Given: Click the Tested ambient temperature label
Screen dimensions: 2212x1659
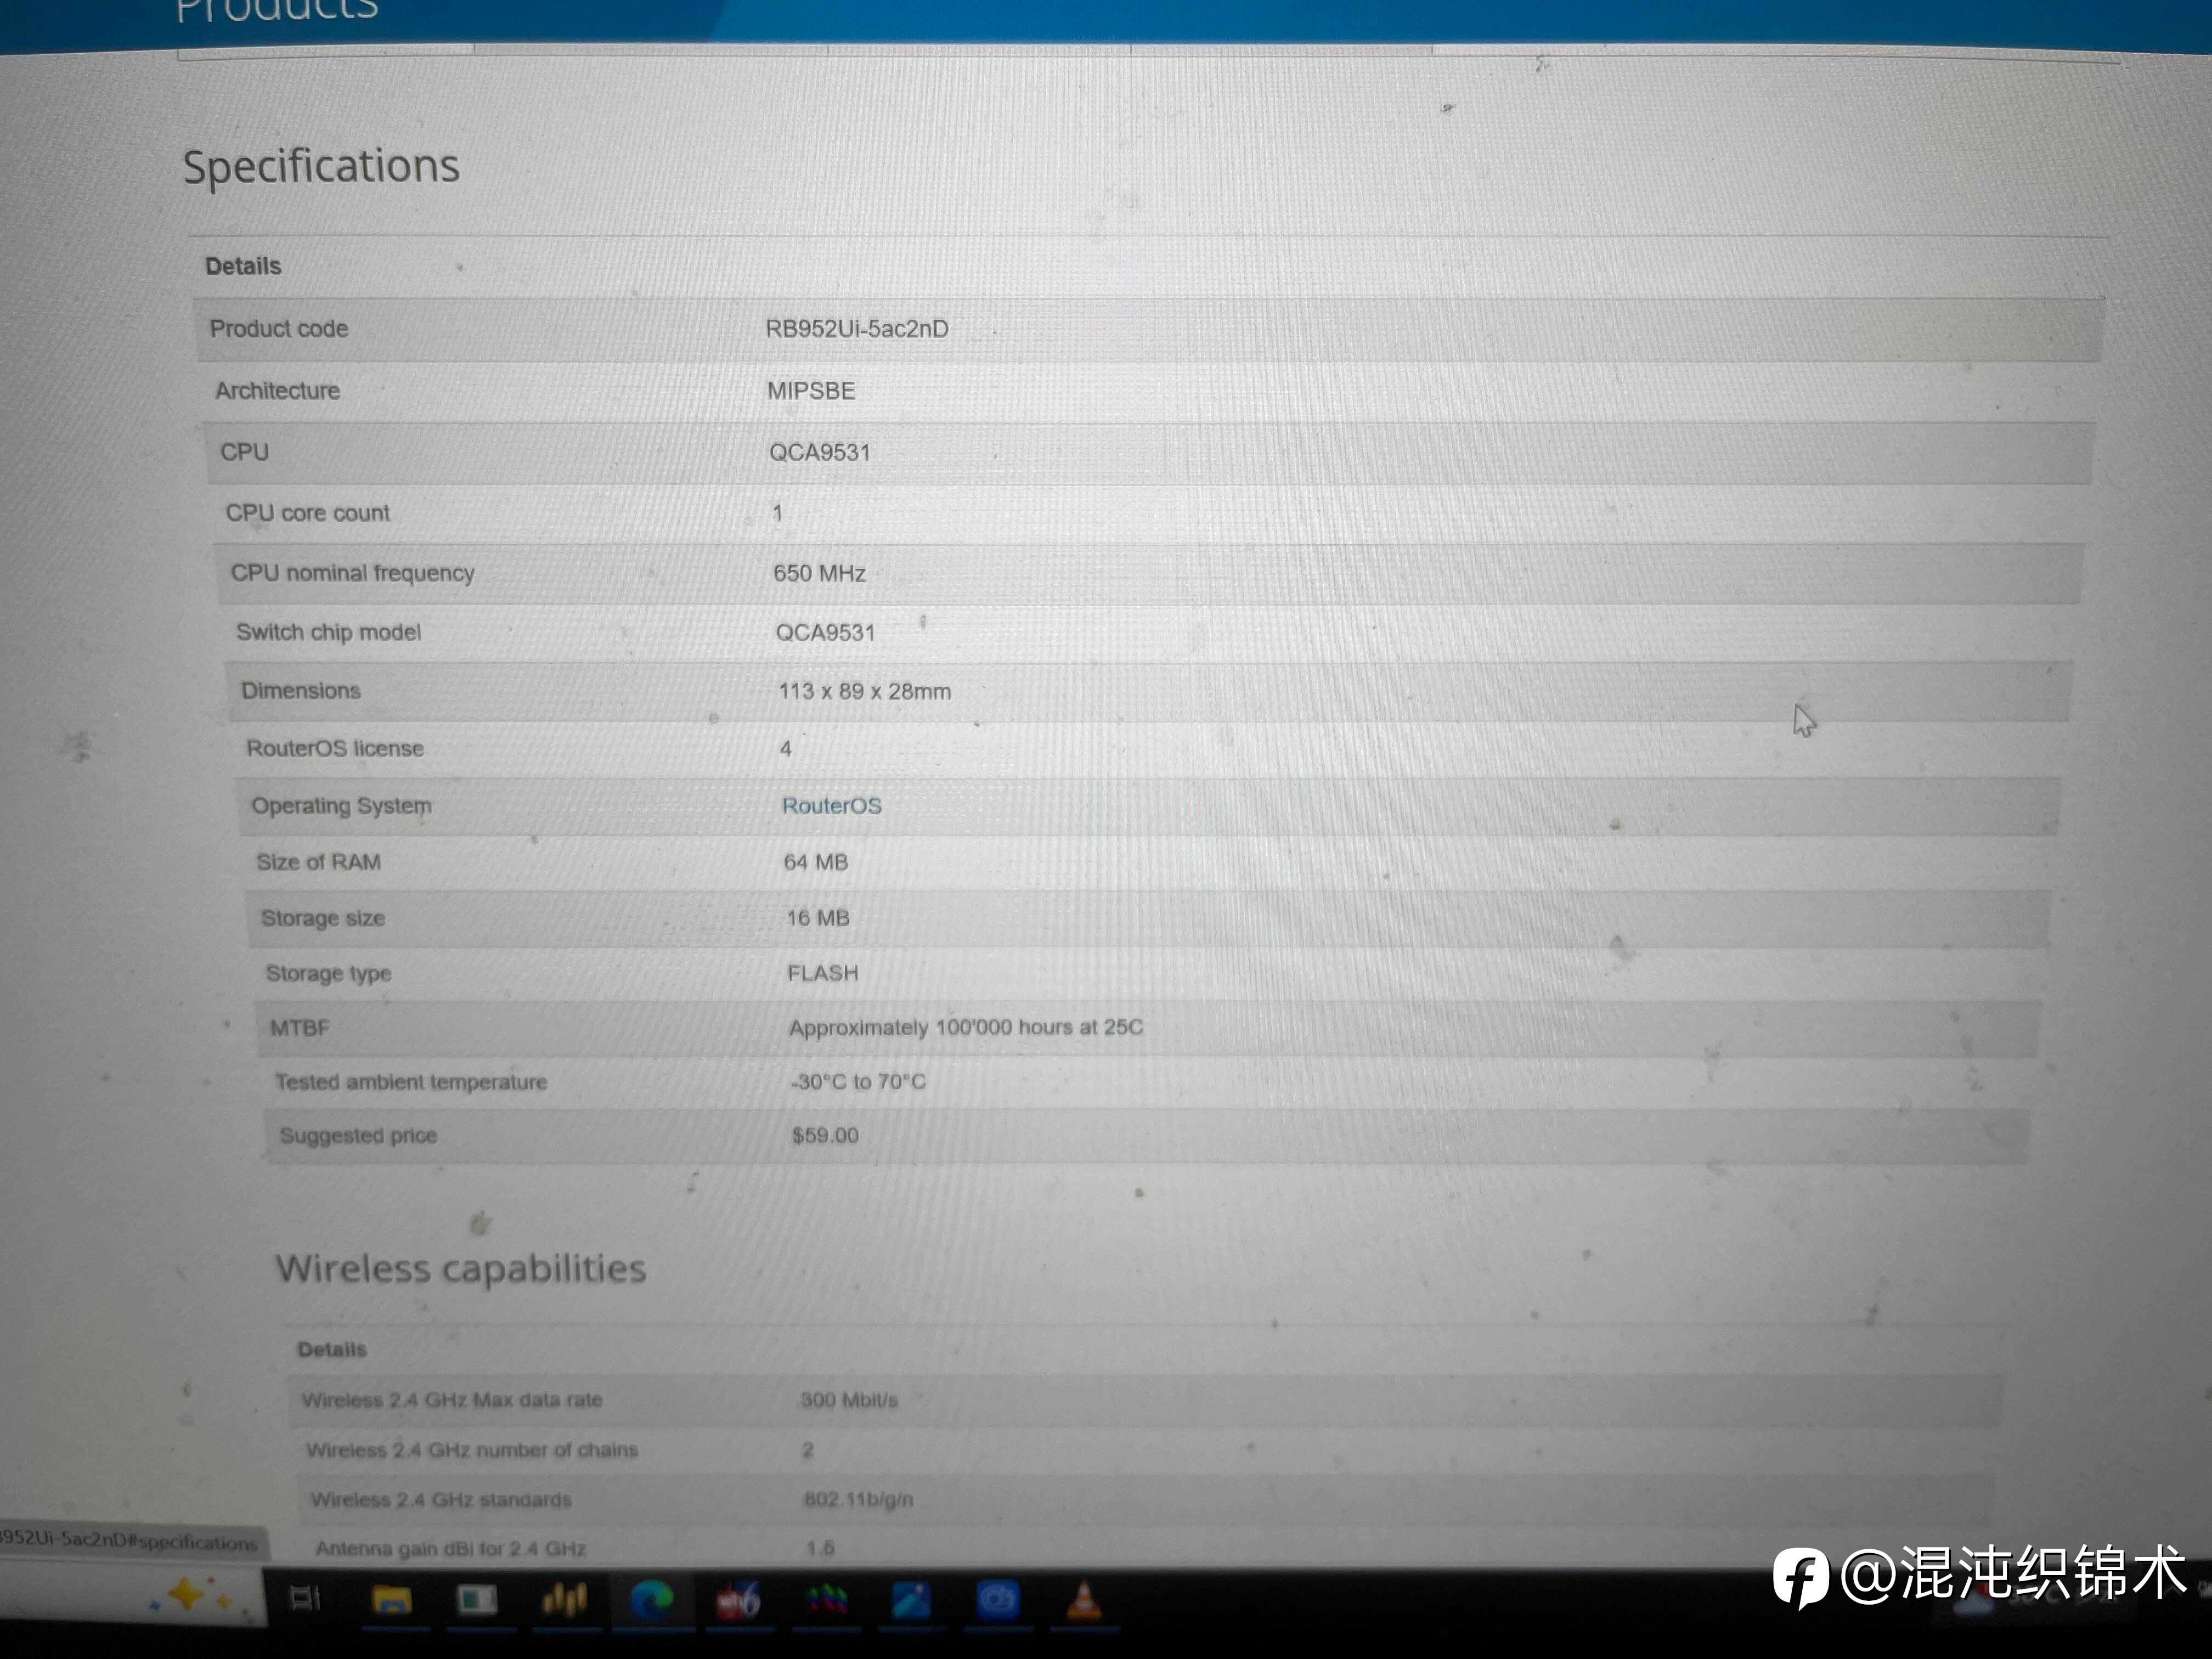Looking at the screenshot, I should click(411, 1082).
